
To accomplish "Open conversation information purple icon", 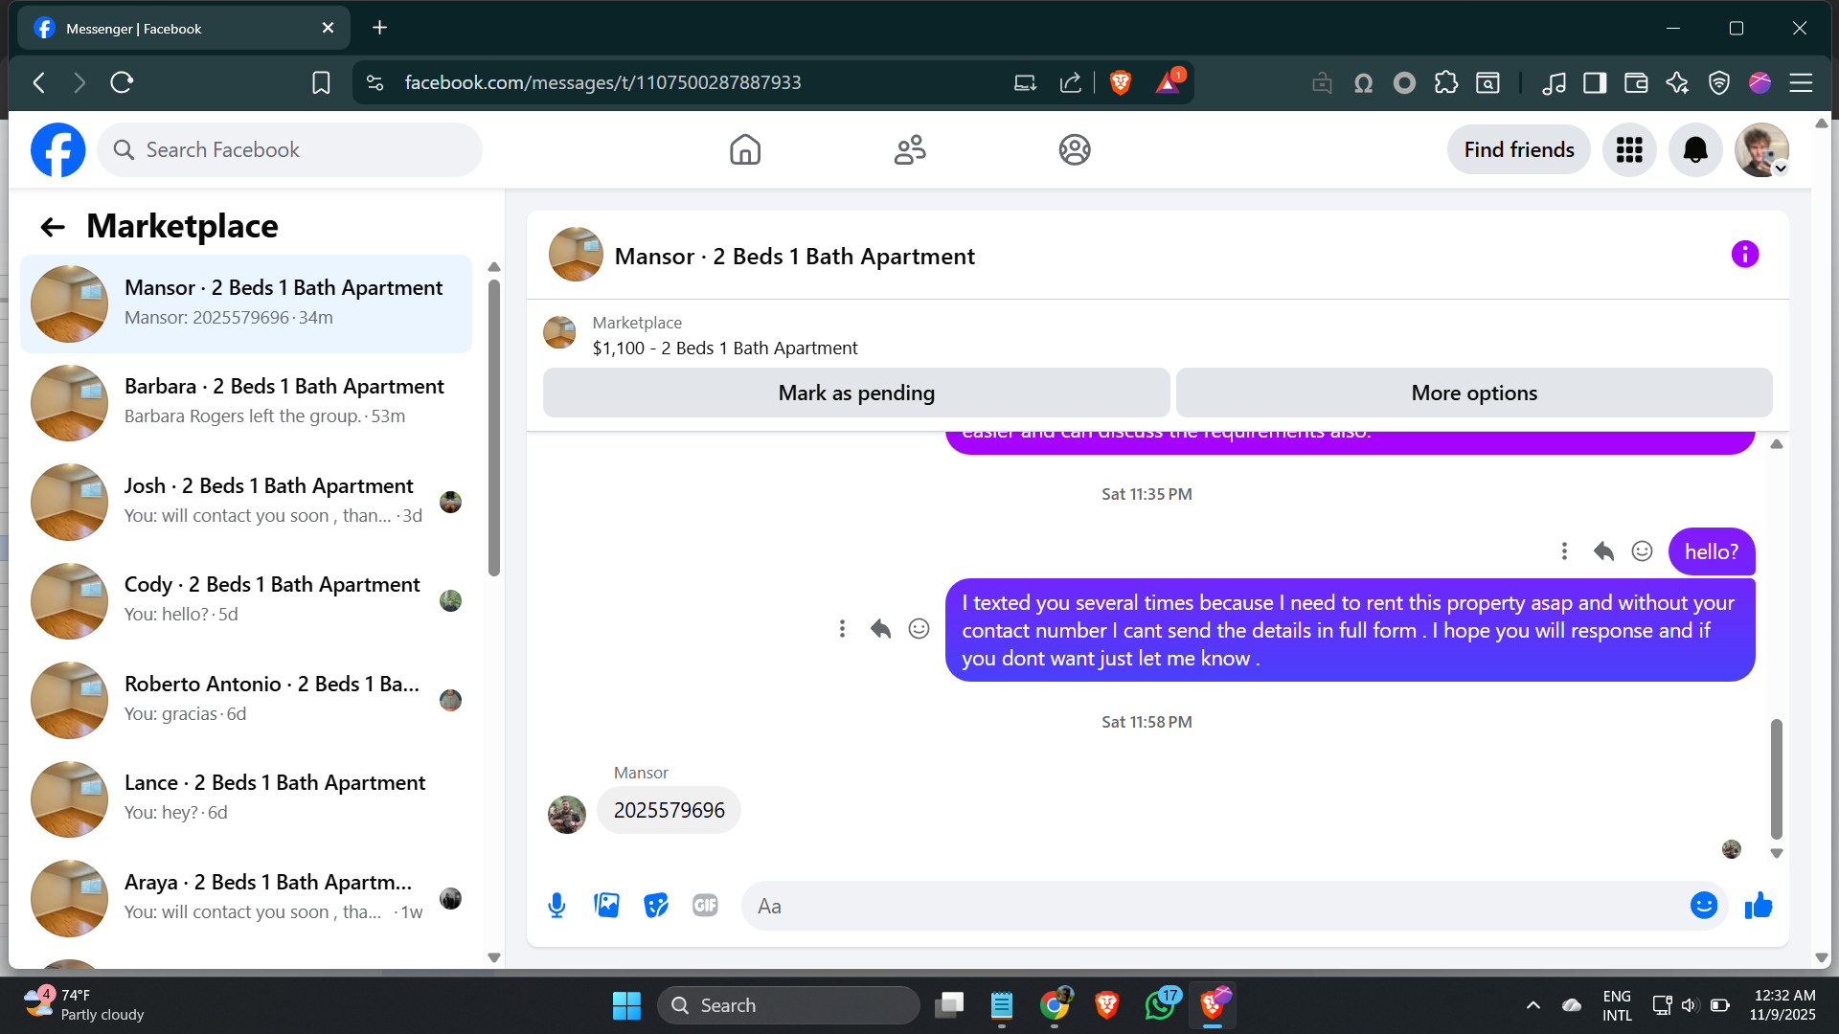I will pyautogui.click(x=1744, y=255).
